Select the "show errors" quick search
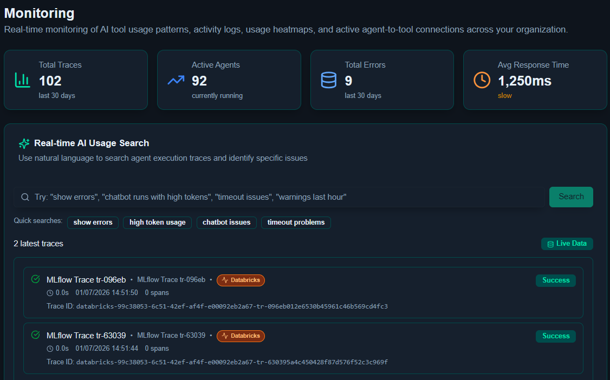 point(93,222)
